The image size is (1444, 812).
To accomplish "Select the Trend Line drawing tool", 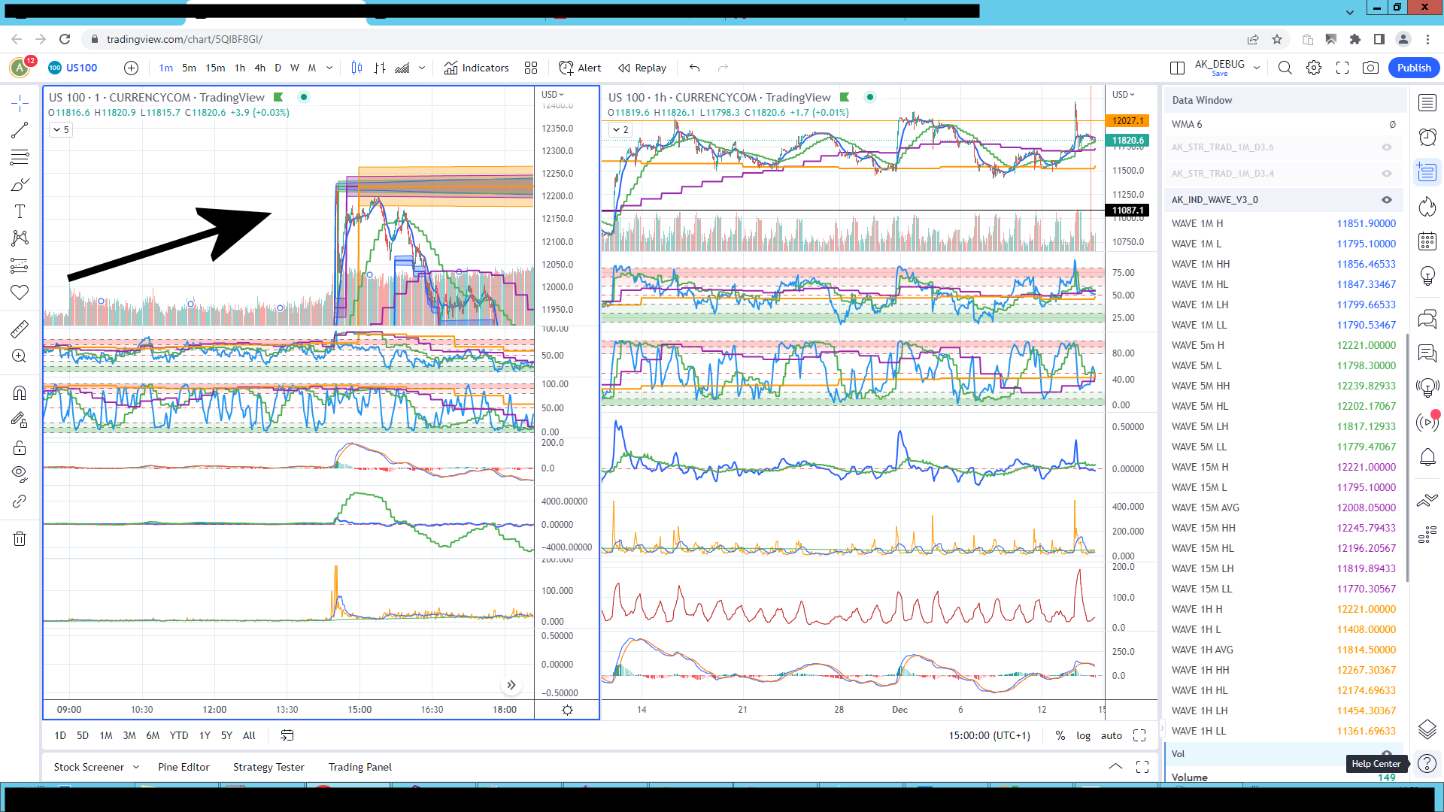I will coord(20,130).
